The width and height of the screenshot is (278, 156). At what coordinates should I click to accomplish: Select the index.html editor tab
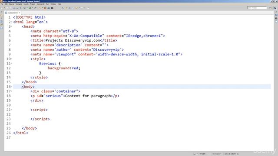pyautogui.click(x=13, y=13)
